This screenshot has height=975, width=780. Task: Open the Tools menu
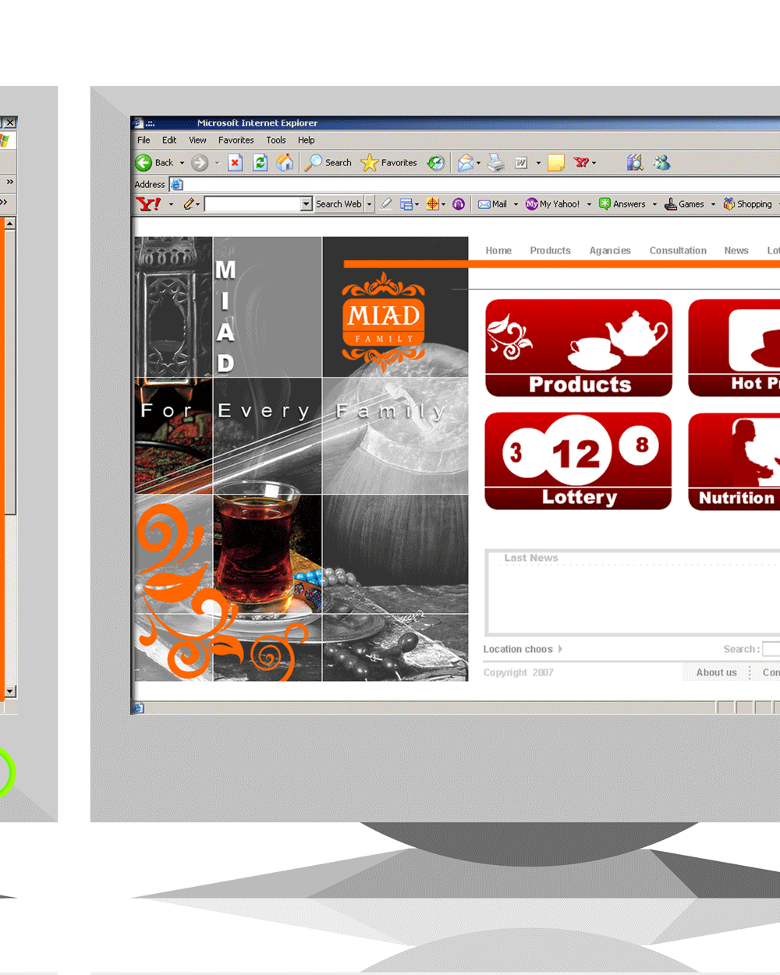(275, 140)
